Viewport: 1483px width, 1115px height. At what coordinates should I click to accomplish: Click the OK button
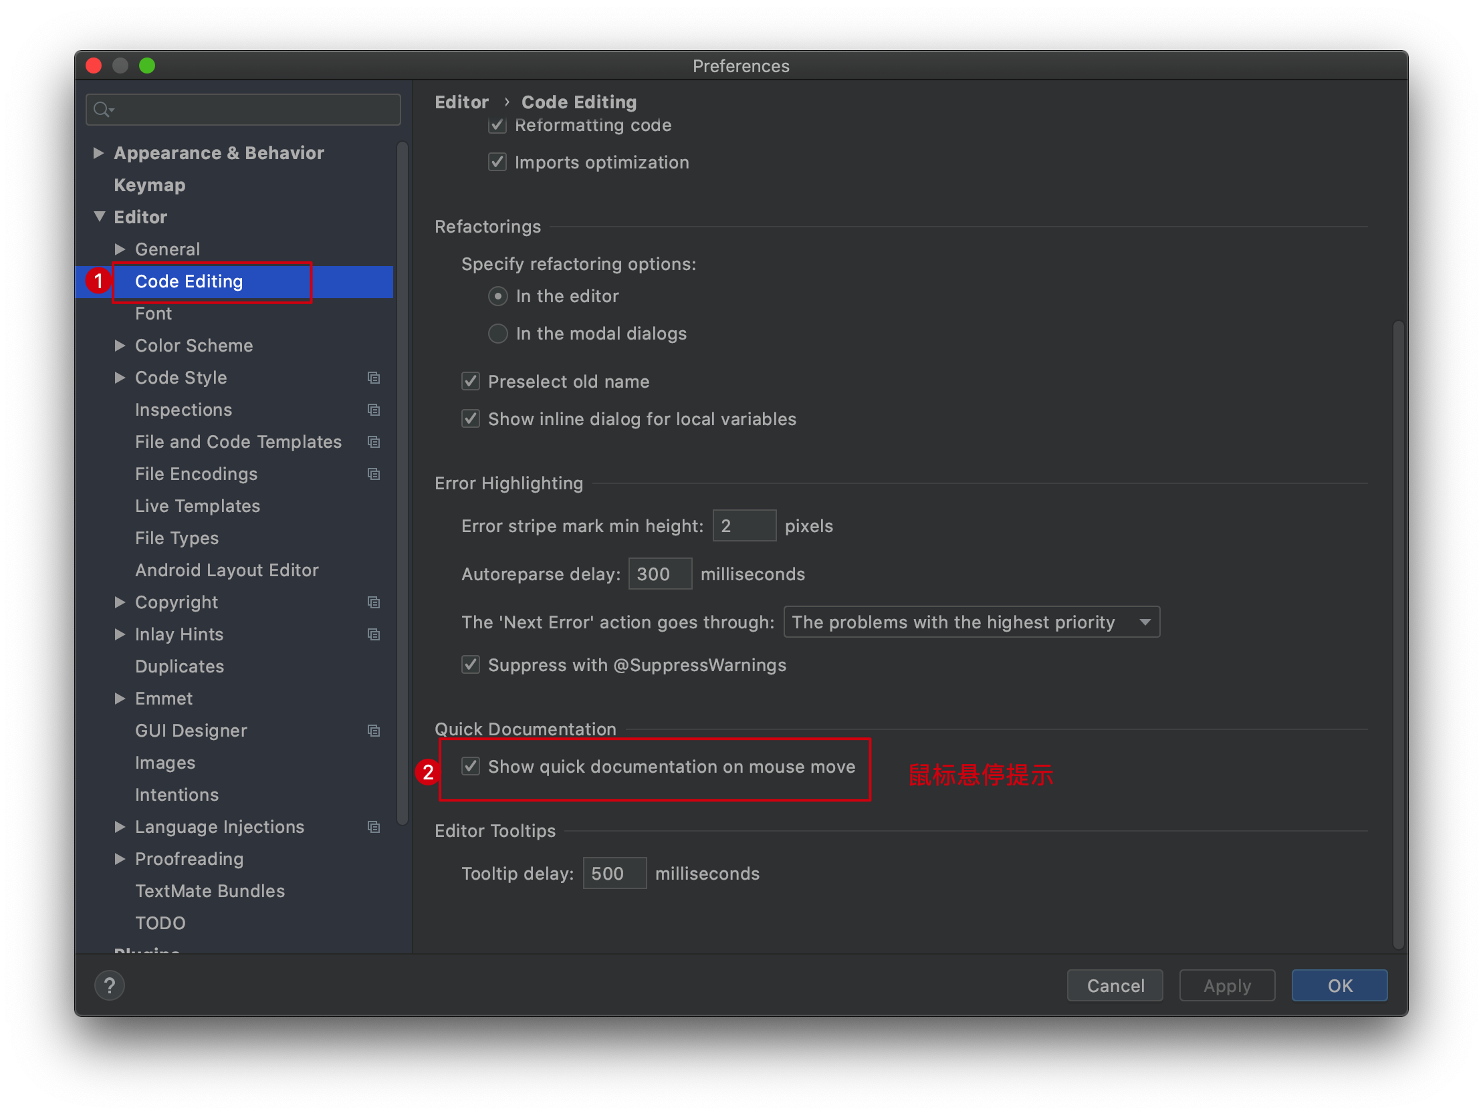coord(1339,986)
